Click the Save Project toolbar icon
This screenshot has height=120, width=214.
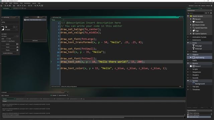[x=10, y=6]
